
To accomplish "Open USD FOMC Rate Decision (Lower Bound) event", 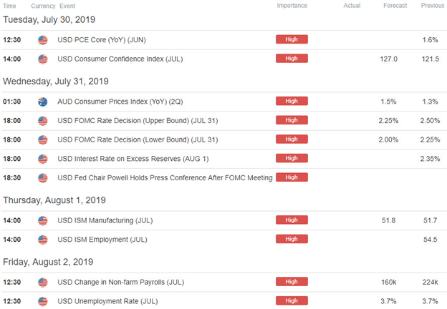I will (x=138, y=139).
